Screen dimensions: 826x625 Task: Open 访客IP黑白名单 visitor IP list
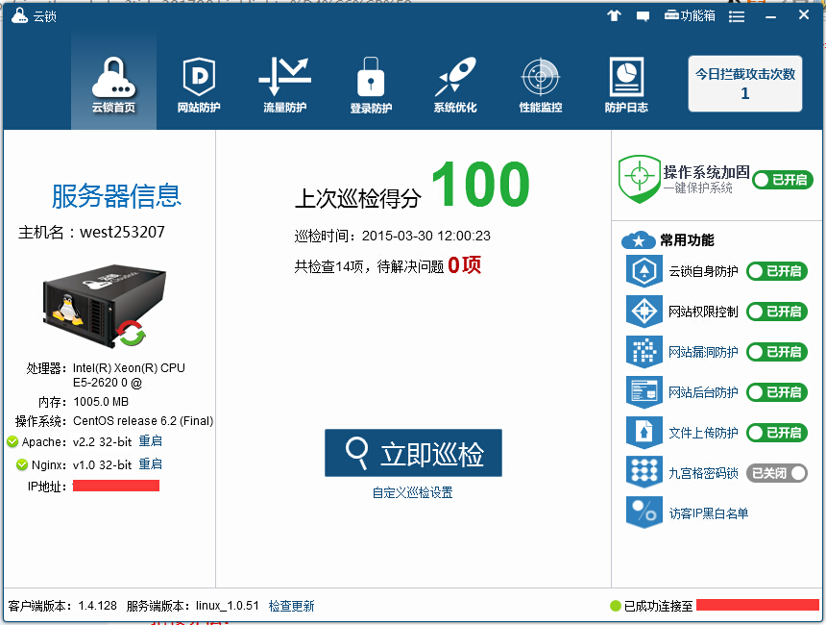point(708,513)
